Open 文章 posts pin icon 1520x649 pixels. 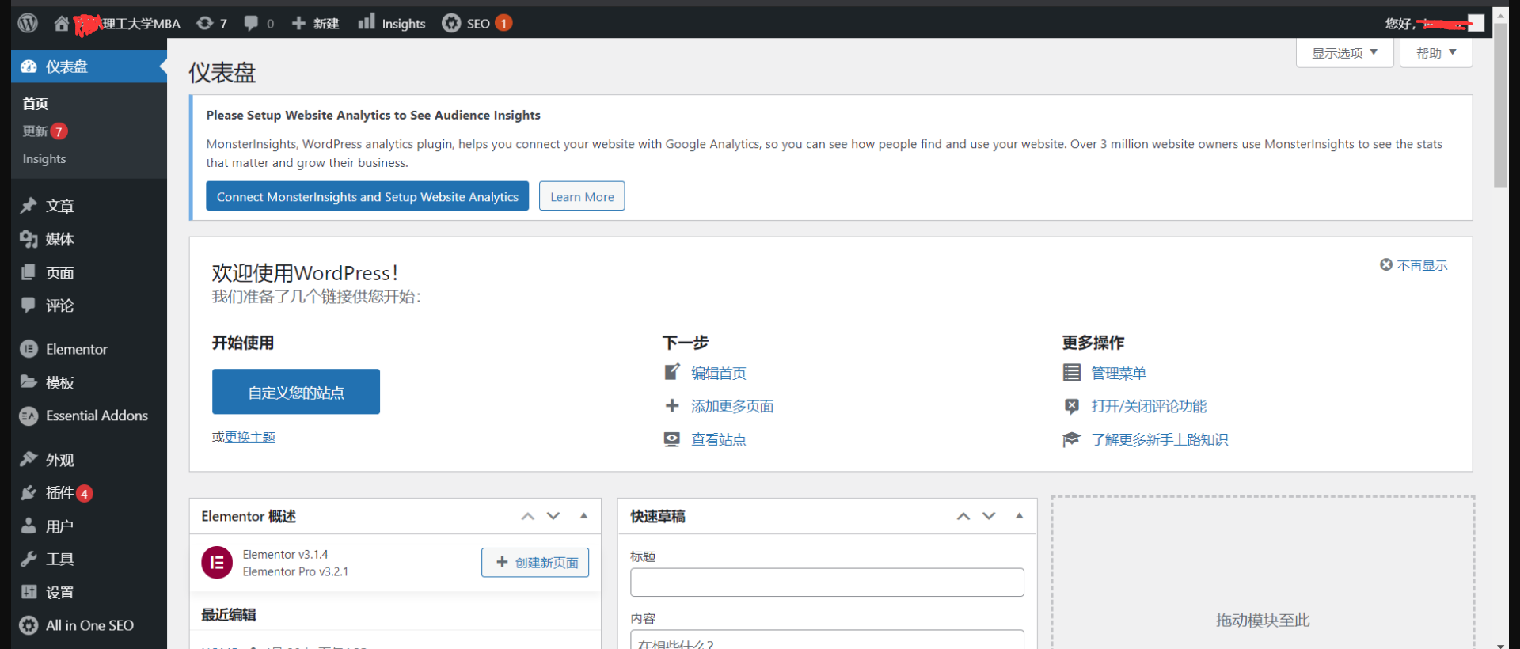click(x=28, y=206)
